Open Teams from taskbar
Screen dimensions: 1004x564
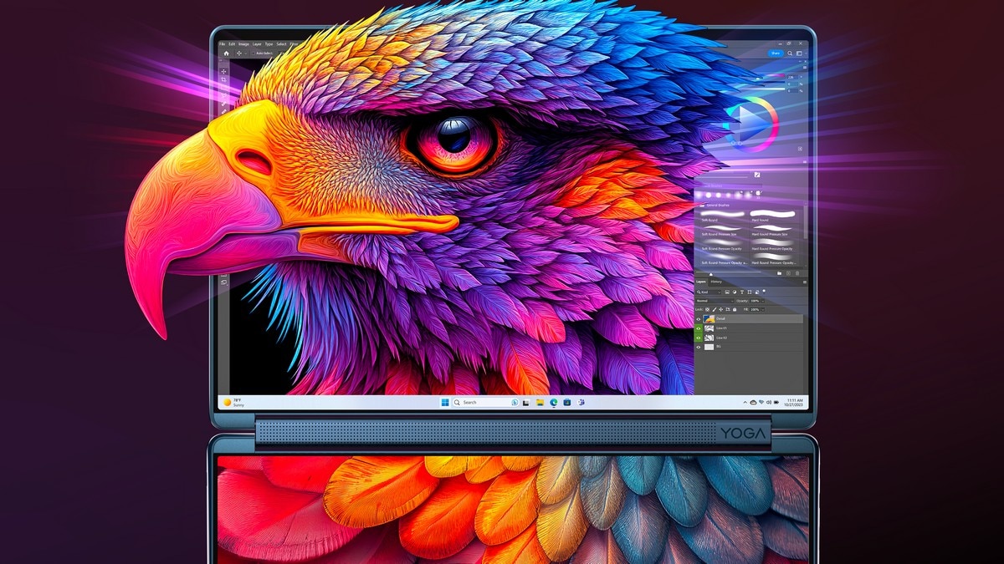click(581, 402)
